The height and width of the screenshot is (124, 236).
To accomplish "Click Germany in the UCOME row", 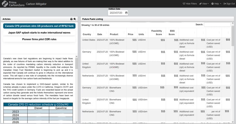I will coord(87,52).
